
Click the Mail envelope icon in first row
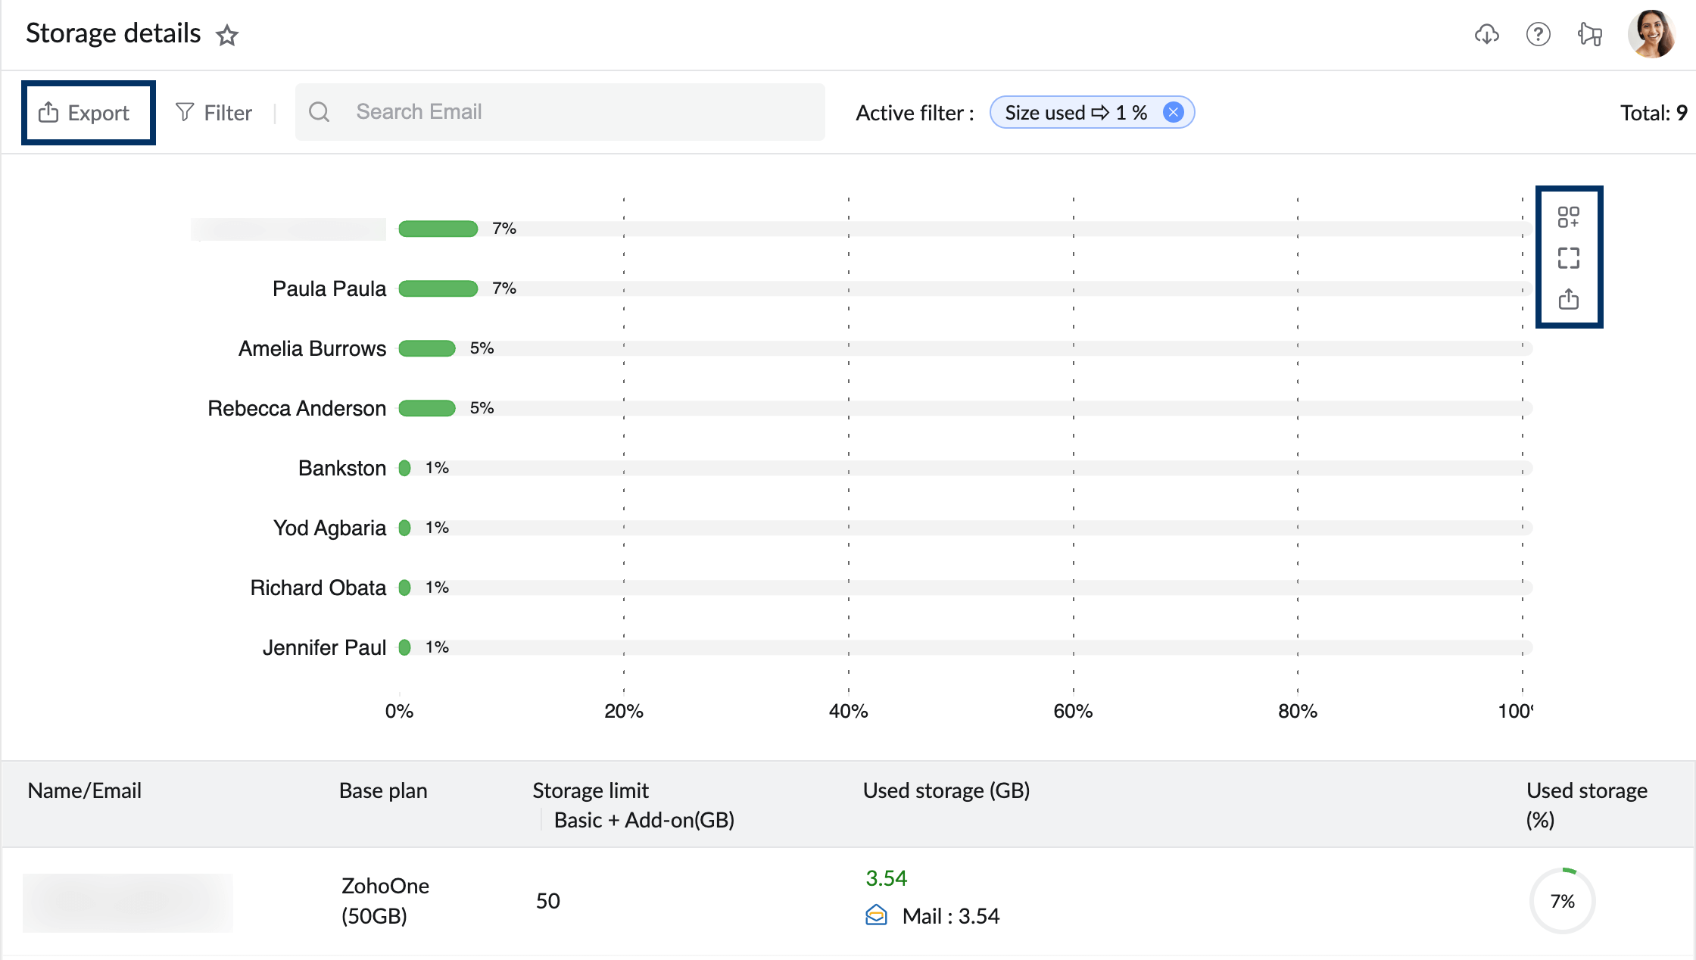pos(876,915)
